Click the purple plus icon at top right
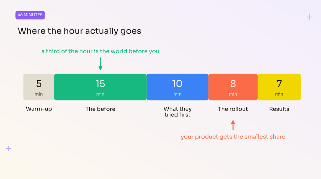 309,17
